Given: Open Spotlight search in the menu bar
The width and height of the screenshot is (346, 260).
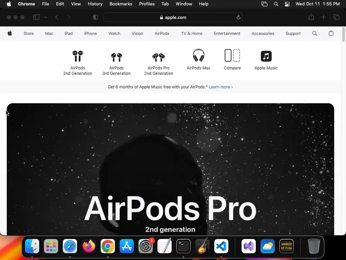Looking at the screenshot, I should 276,4.
